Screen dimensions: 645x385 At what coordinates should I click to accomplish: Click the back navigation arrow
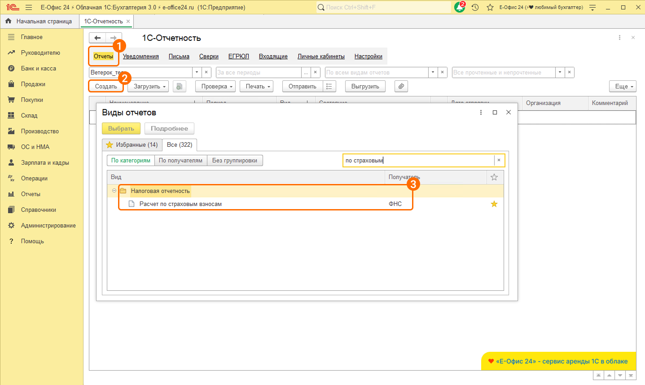coord(97,38)
